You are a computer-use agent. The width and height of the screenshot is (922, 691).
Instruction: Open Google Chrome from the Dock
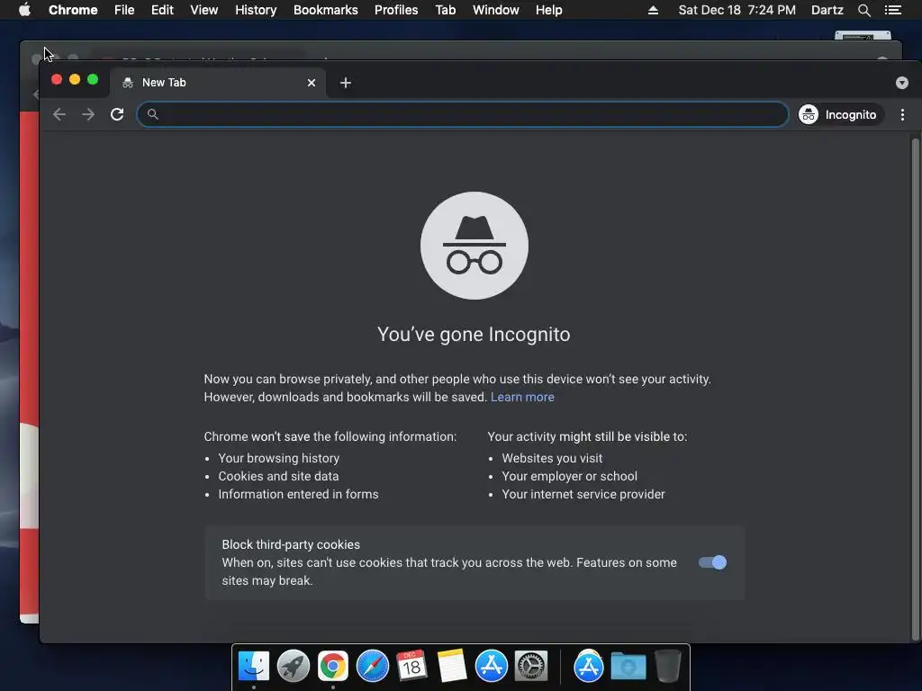pos(333,666)
